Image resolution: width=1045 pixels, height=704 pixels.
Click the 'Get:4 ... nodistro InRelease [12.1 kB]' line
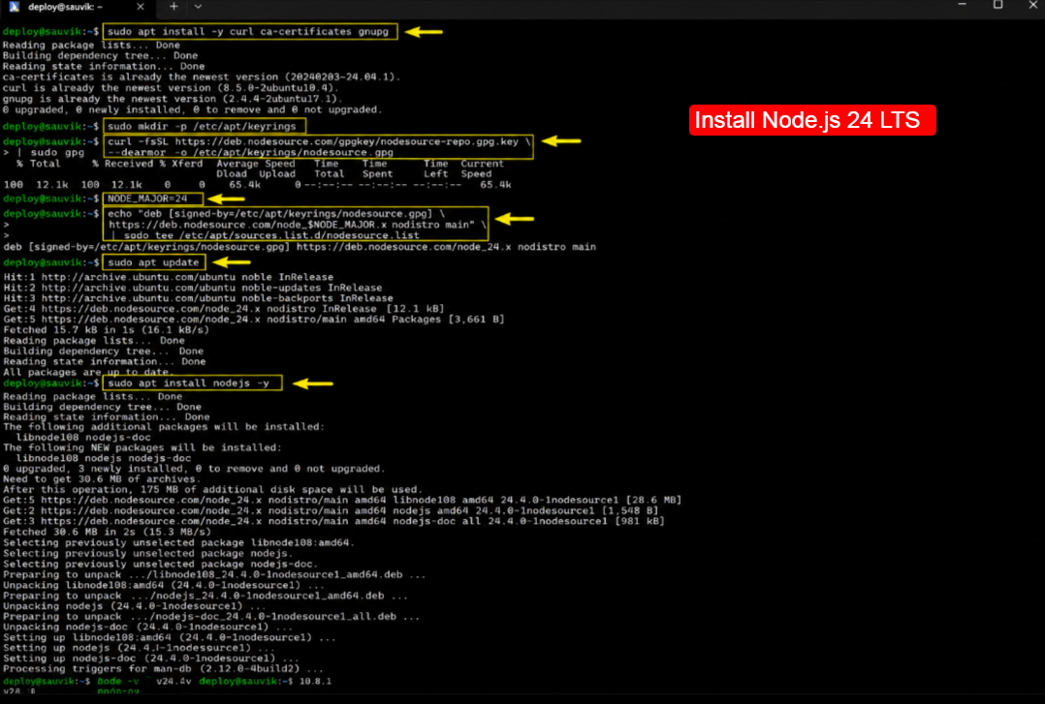(x=223, y=309)
